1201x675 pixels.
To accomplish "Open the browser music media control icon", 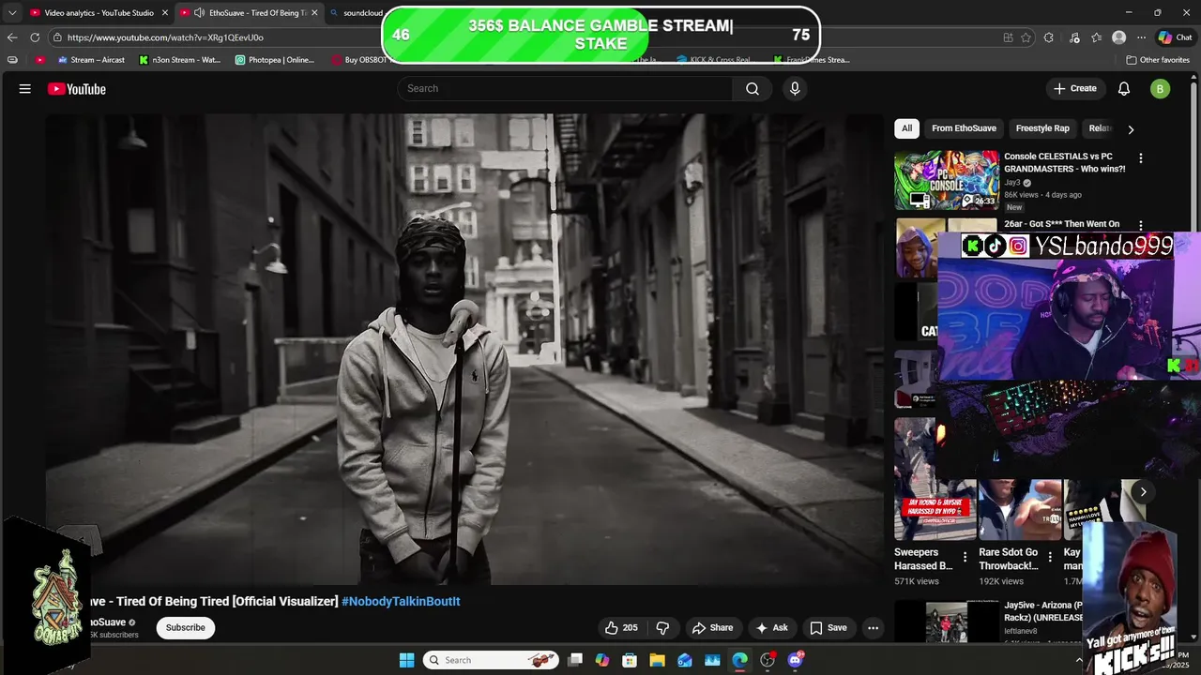I will (x=1074, y=37).
